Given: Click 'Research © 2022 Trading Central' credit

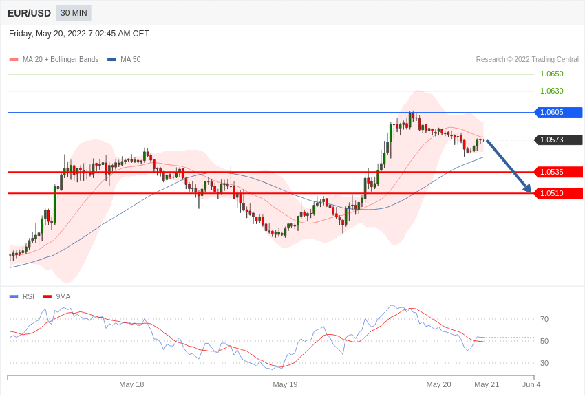Looking at the screenshot, I should point(527,60).
